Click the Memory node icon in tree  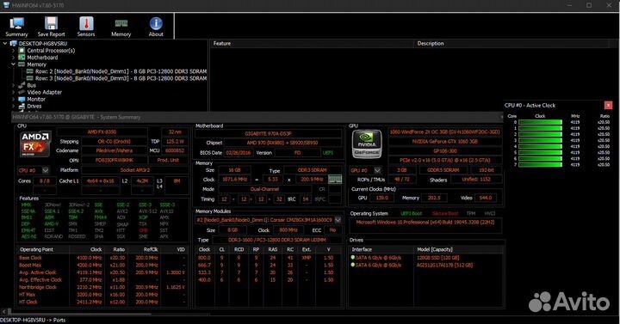(22, 64)
